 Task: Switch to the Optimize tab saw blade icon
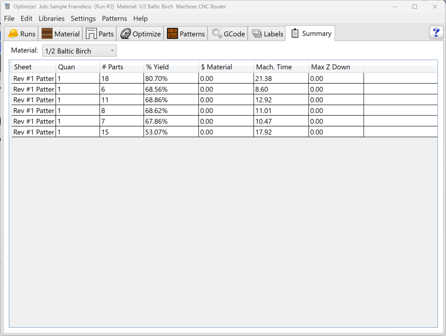pos(125,34)
